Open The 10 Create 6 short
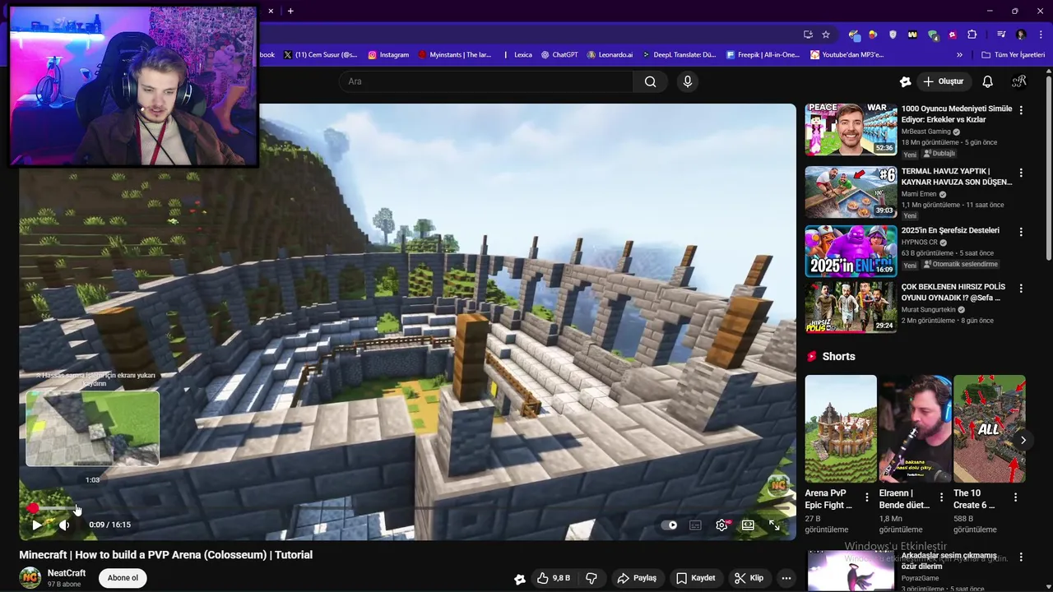Viewport: 1053px width, 592px height. pos(989,428)
